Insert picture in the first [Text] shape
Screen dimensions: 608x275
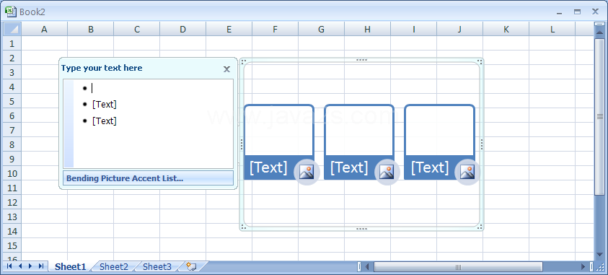pos(307,172)
